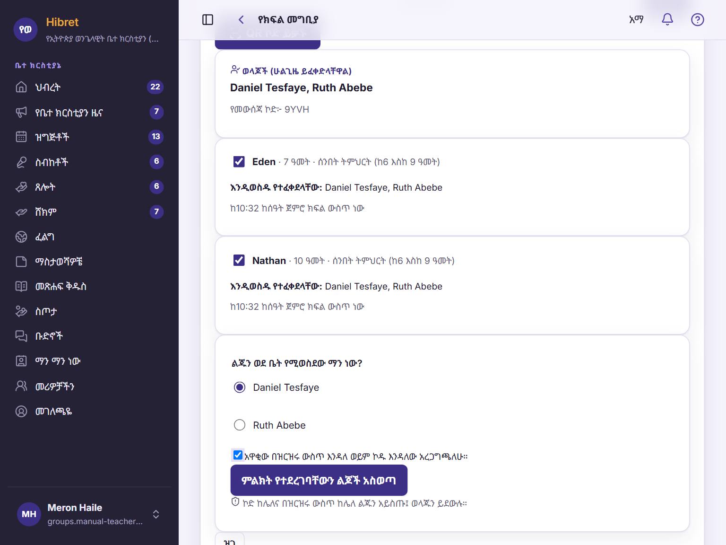Click the ማን ማን ነው directory icon
Viewport: 726px width, 545px height.
pos(21,361)
